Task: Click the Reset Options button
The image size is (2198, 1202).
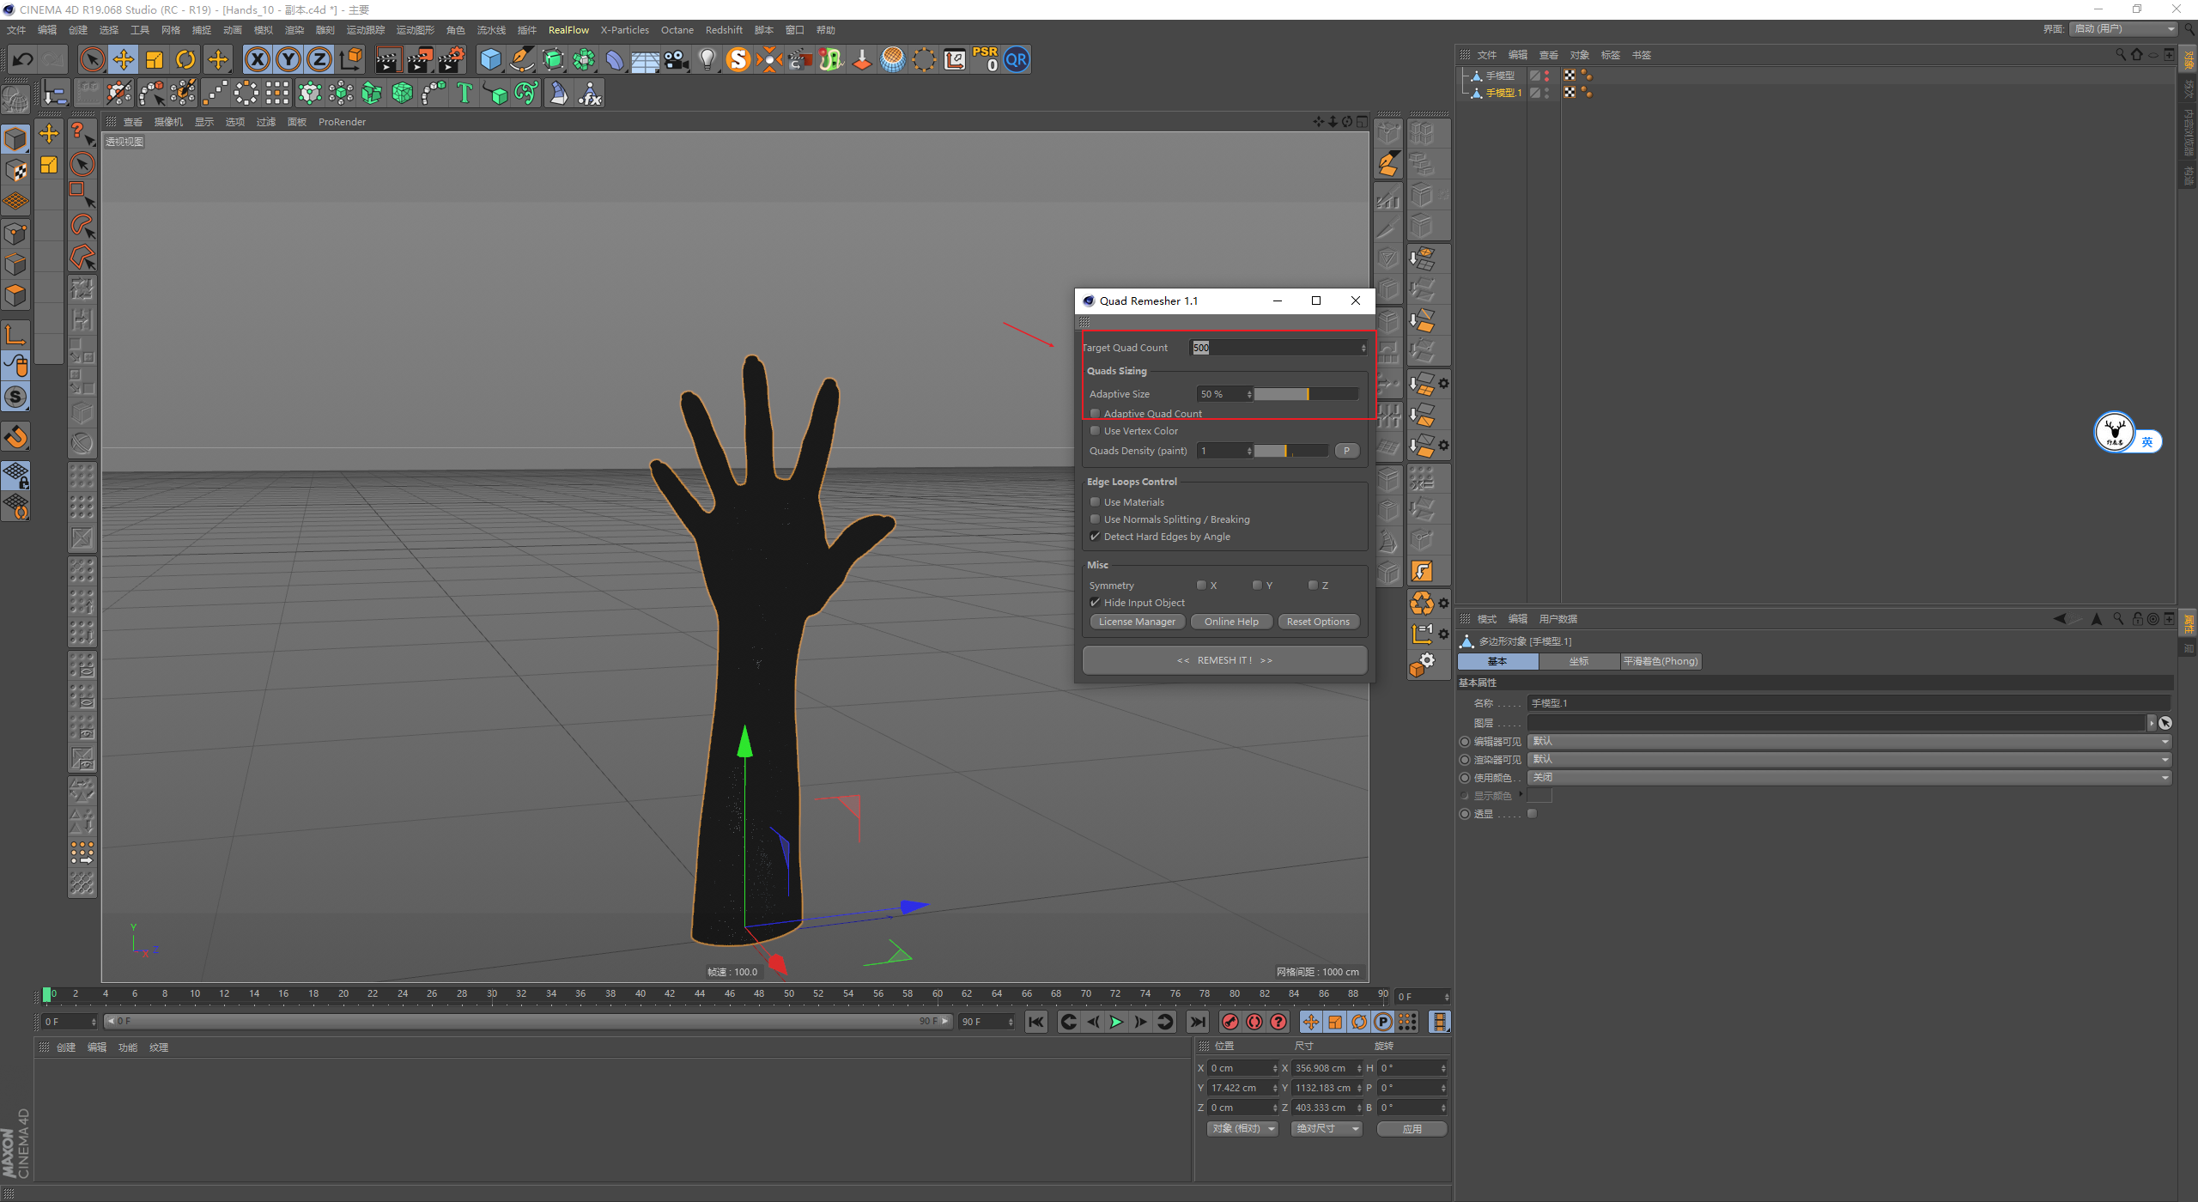Action: point(1317,622)
